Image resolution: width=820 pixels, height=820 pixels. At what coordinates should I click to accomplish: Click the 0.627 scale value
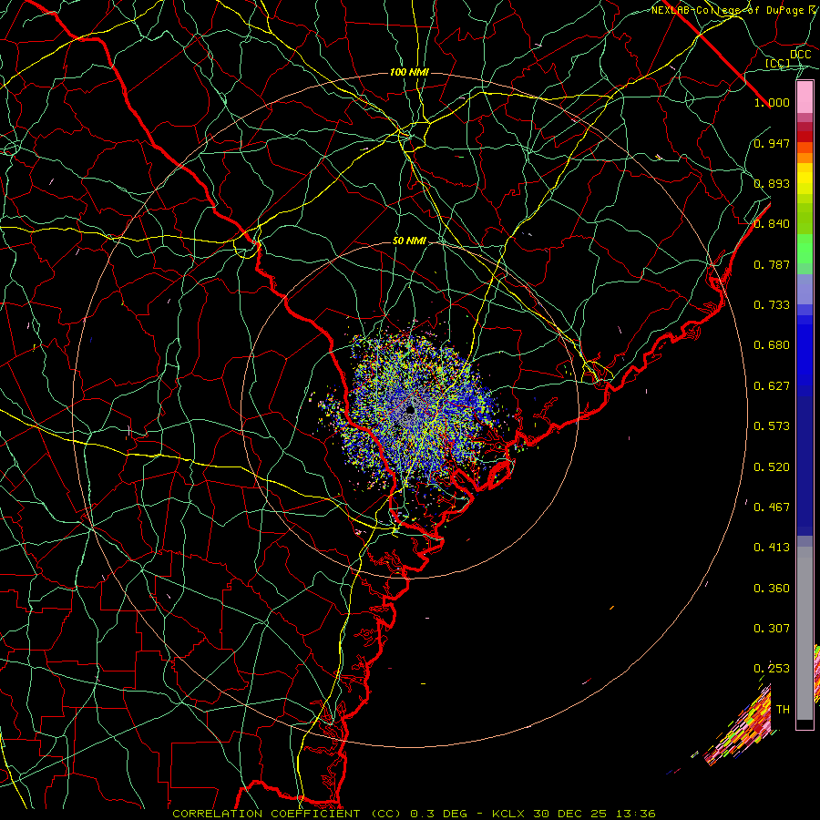(x=772, y=386)
